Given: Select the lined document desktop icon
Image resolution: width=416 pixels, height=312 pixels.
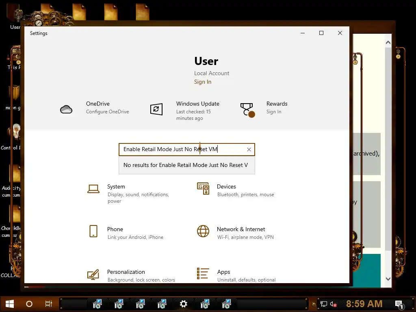Looking at the screenshot, I should pyautogui.click(x=143, y=12).
